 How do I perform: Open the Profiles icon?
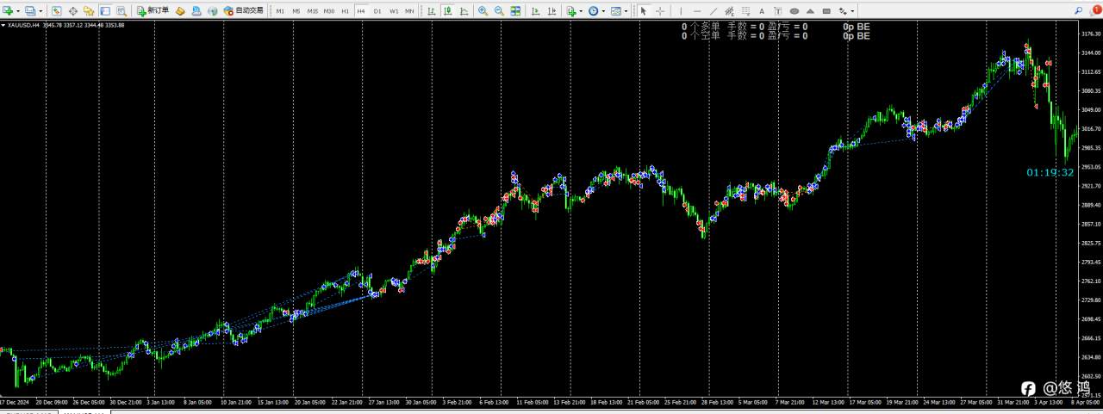(x=30, y=10)
